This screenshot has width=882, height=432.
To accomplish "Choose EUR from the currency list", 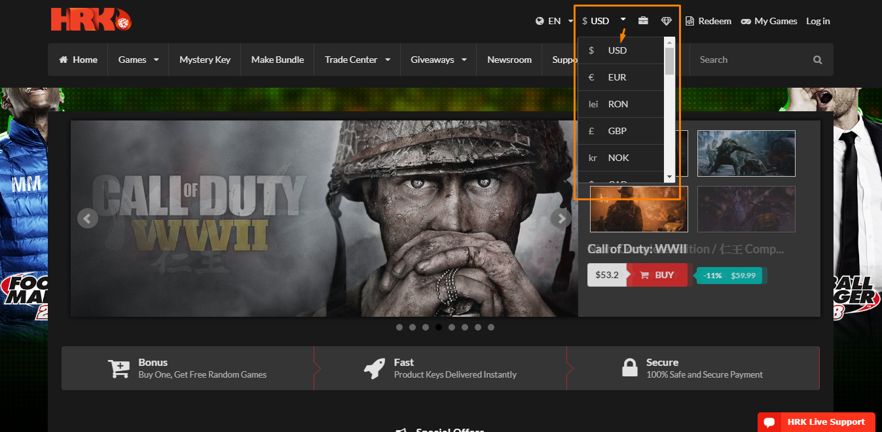I will tap(617, 77).
